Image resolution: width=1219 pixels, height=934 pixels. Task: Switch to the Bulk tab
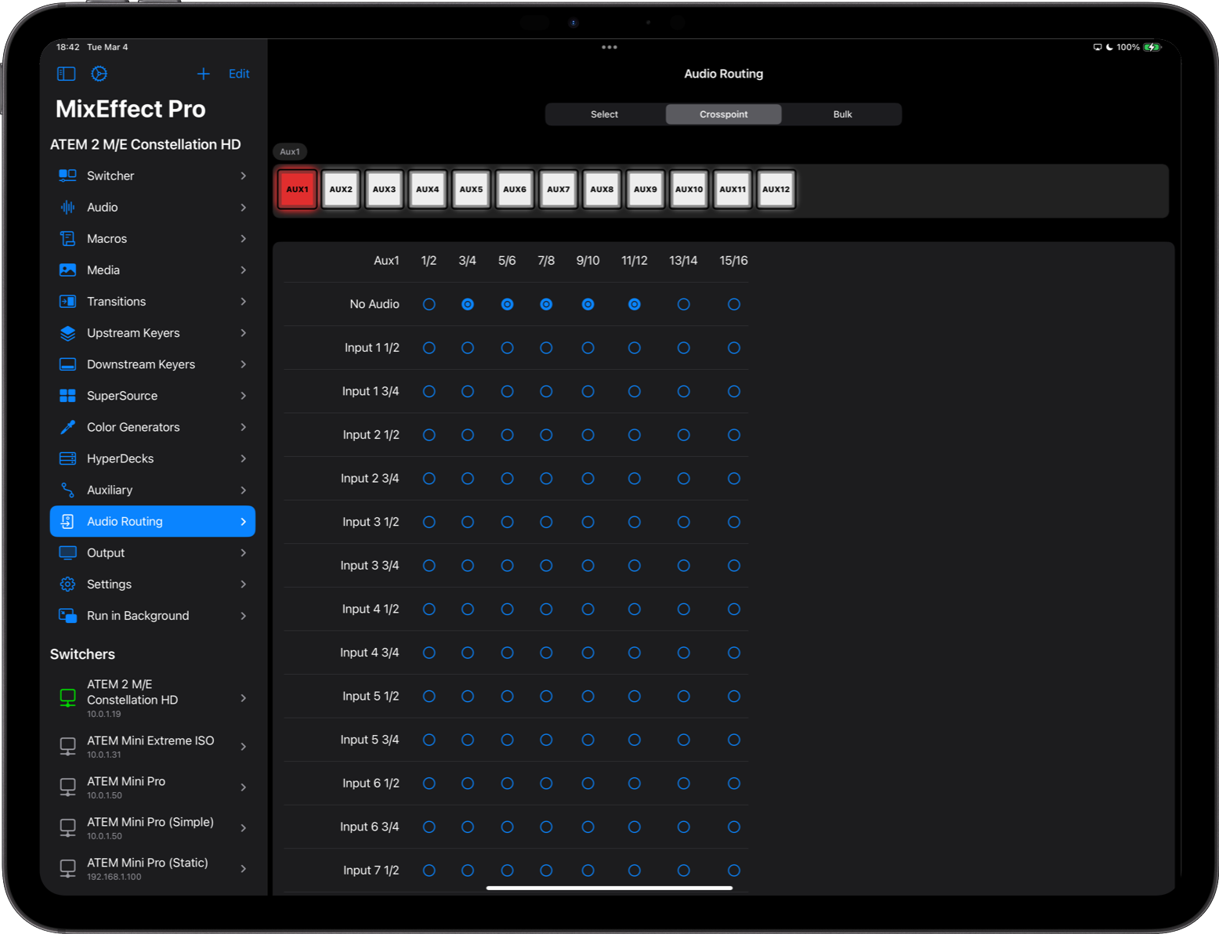843,114
